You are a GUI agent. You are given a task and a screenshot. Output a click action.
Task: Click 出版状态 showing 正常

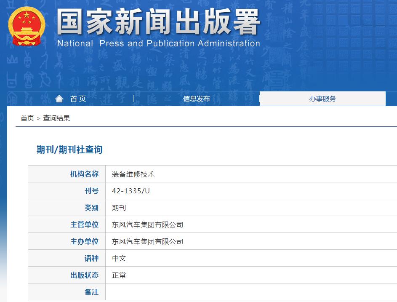[117, 275]
